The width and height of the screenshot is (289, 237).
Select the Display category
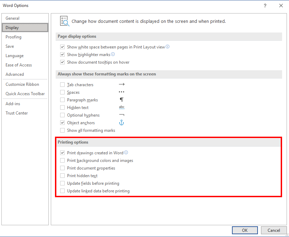[25, 28]
